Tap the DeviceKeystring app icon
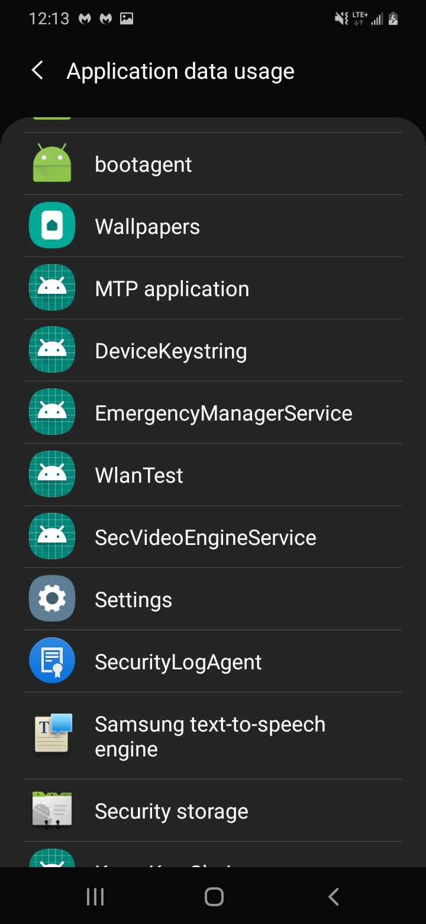426x924 pixels. click(x=52, y=350)
